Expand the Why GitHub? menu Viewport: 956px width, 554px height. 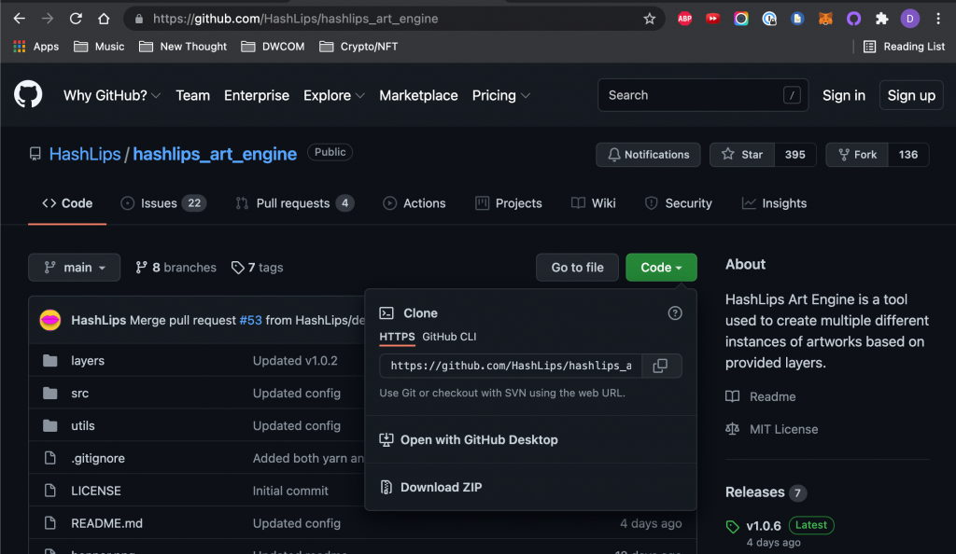(112, 95)
